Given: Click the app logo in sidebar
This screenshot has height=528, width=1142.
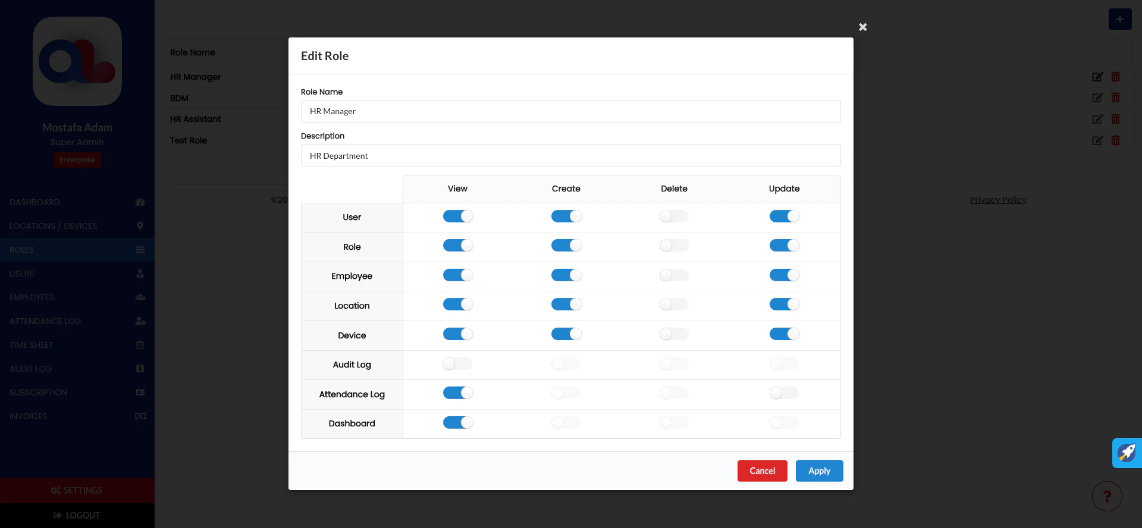Looking at the screenshot, I should click(x=77, y=61).
